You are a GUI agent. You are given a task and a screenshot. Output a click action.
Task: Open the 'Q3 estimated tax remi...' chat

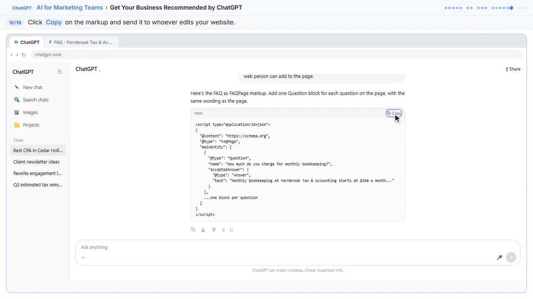pyautogui.click(x=37, y=185)
